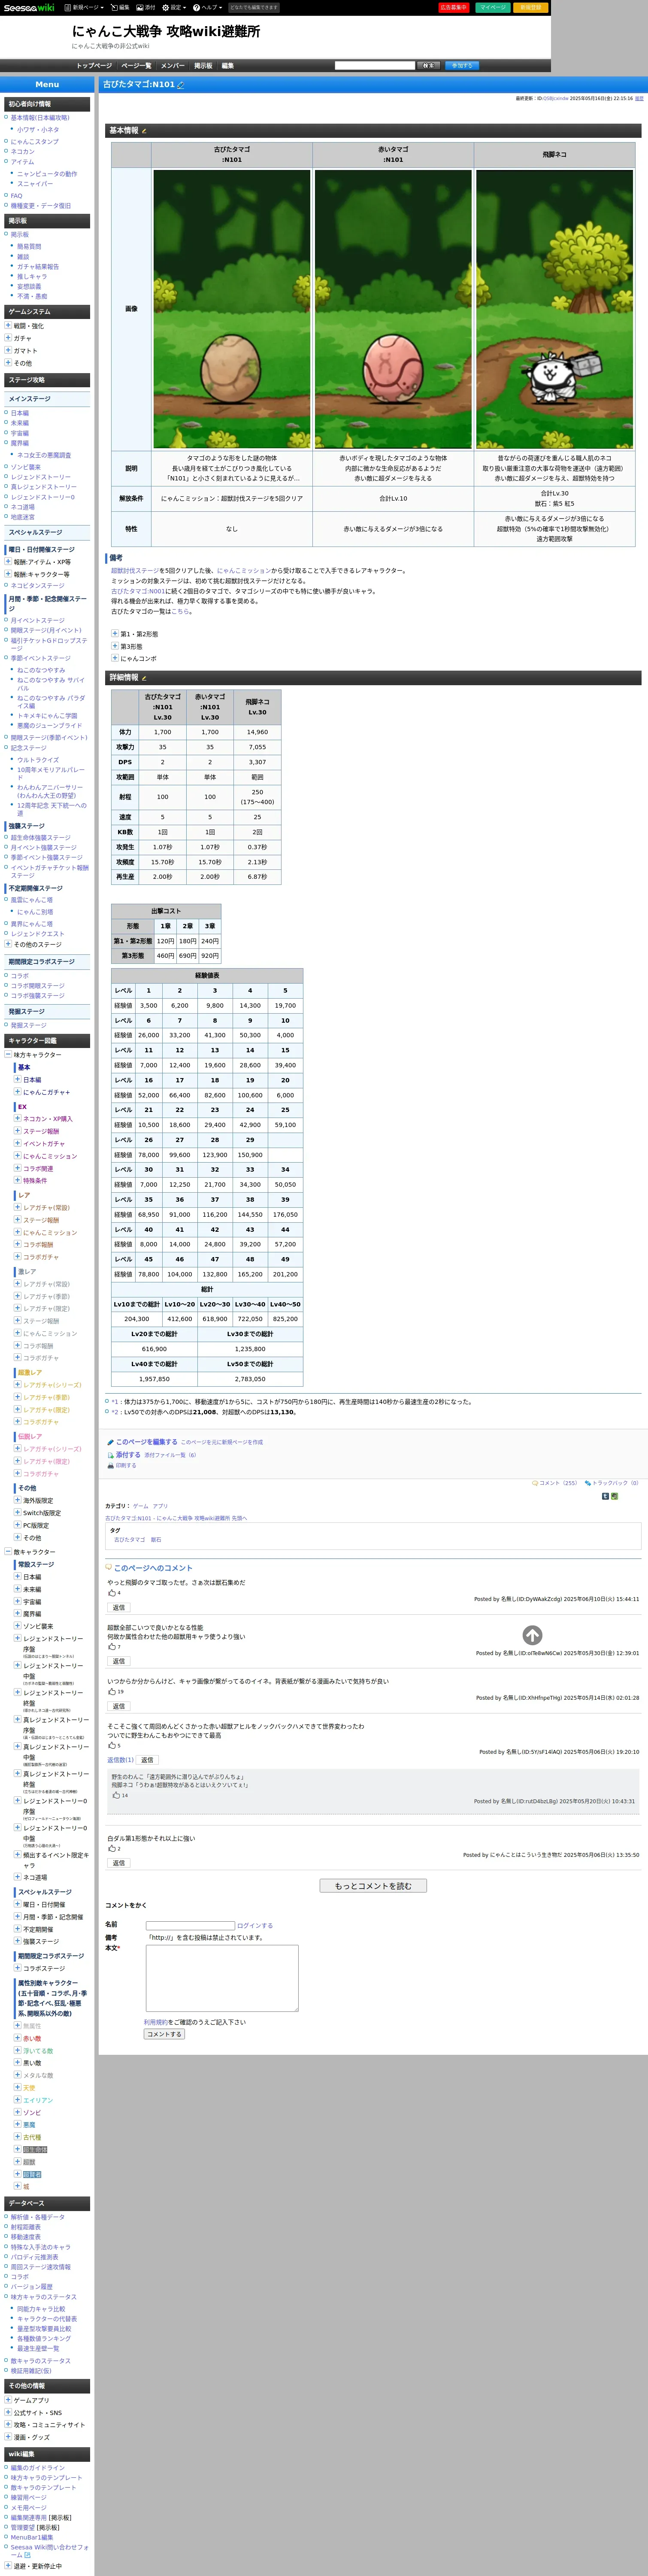Viewport: 648px width, 2576px height.
Task: Click the scroll-to-top arrow icon
Action: coord(533,1635)
